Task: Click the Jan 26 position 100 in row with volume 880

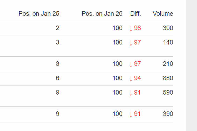Action: click(x=117, y=78)
